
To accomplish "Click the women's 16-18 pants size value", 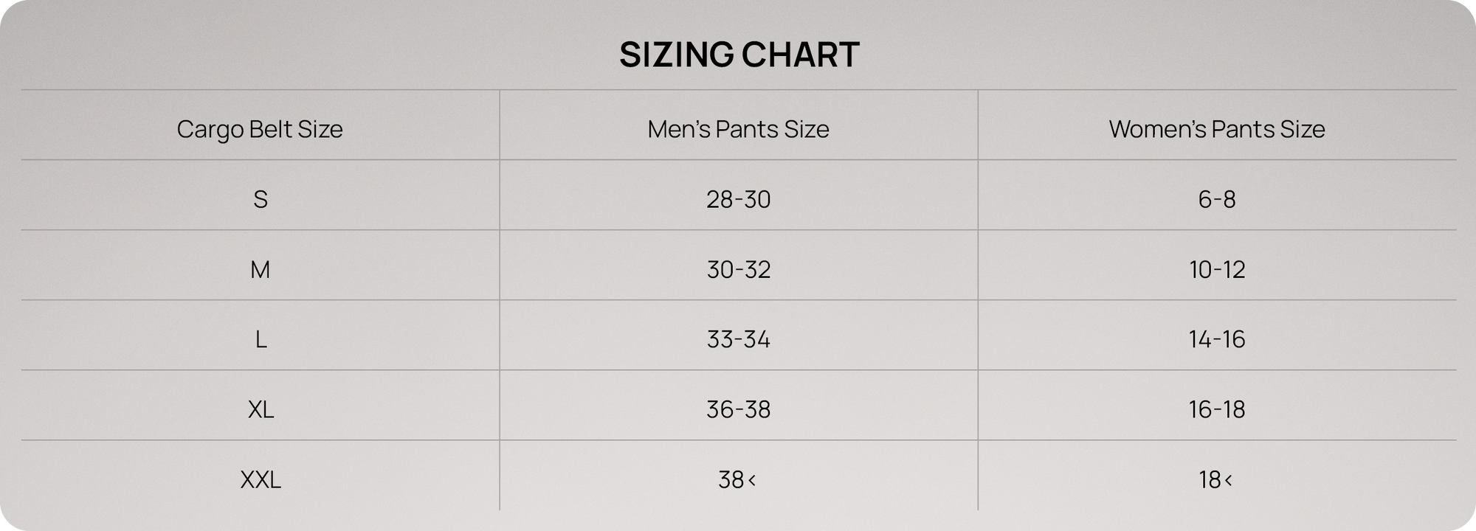I will 1216,409.
